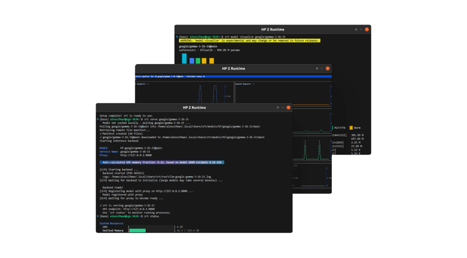Viewport: 467px width, 258px height.
Task: Click the blue bar in back window chart
Action: click(192, 61)
